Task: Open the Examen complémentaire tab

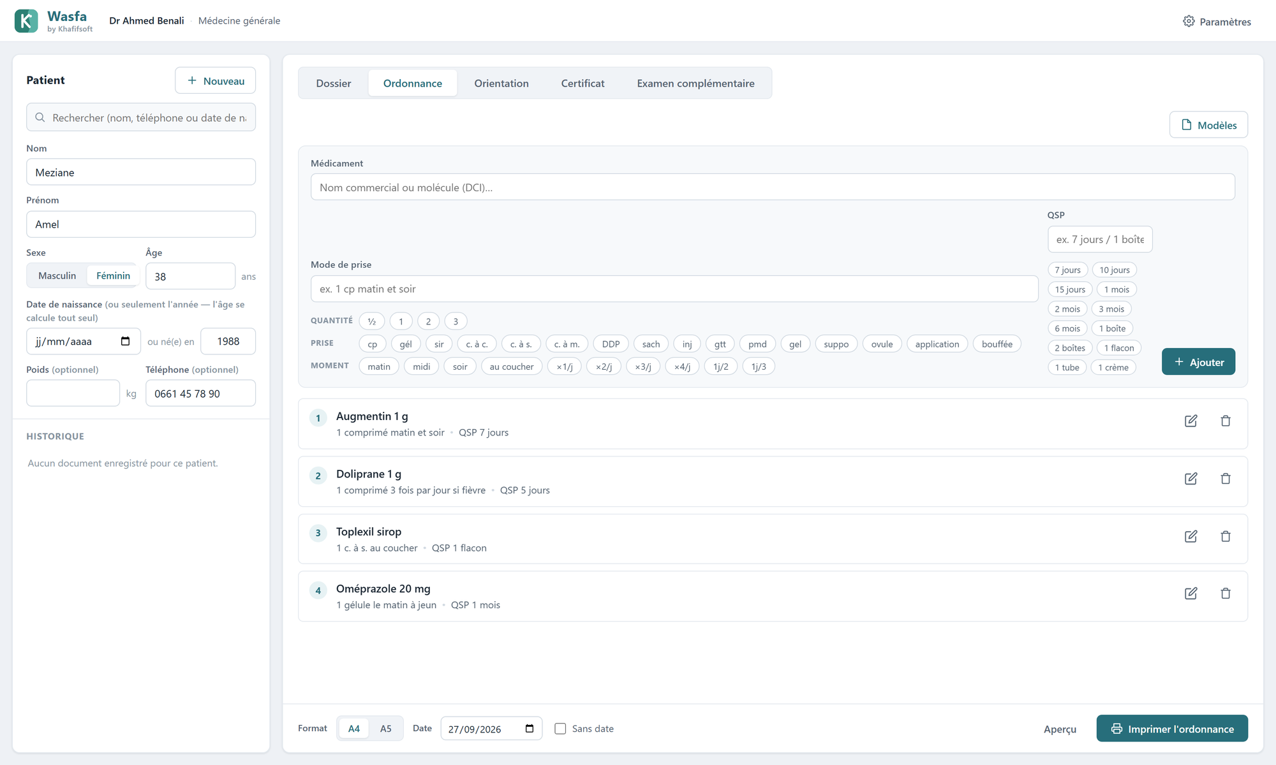Action: pyautogui.click(x=695, y=84)
